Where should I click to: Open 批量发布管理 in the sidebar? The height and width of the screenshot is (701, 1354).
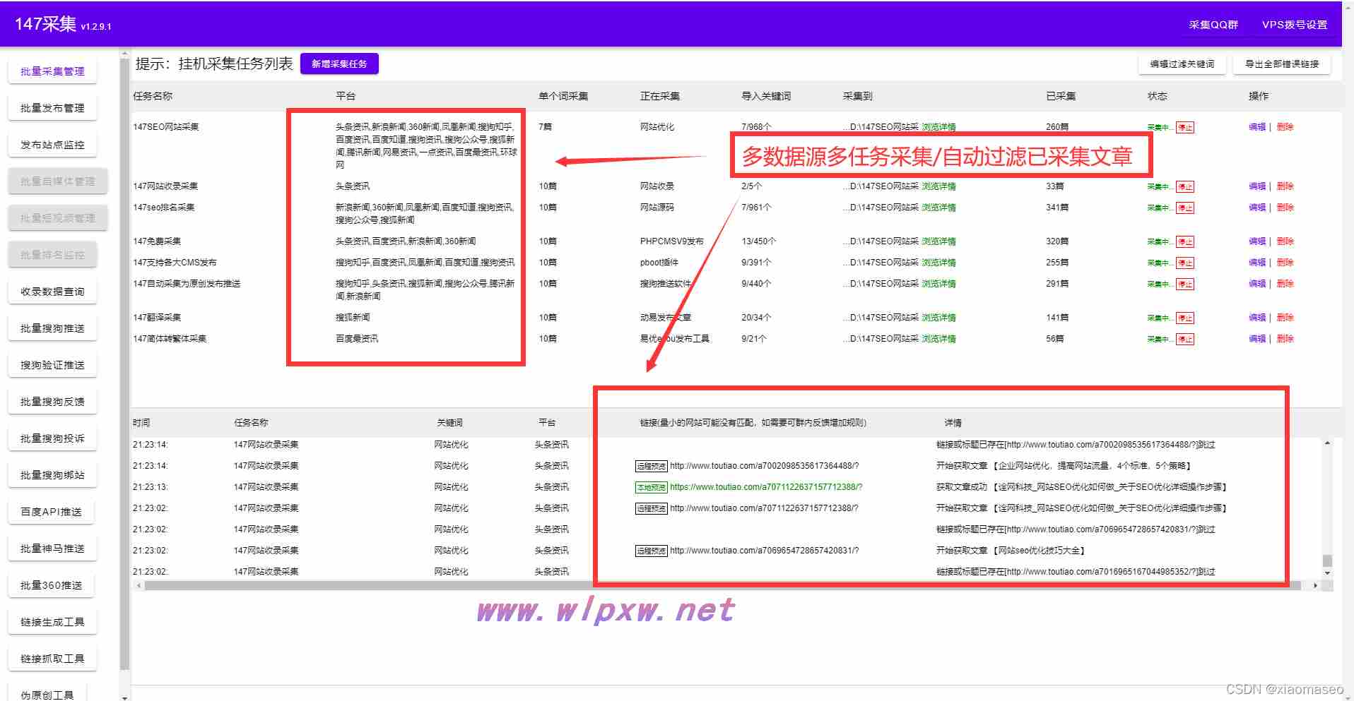tap(52, 108)
